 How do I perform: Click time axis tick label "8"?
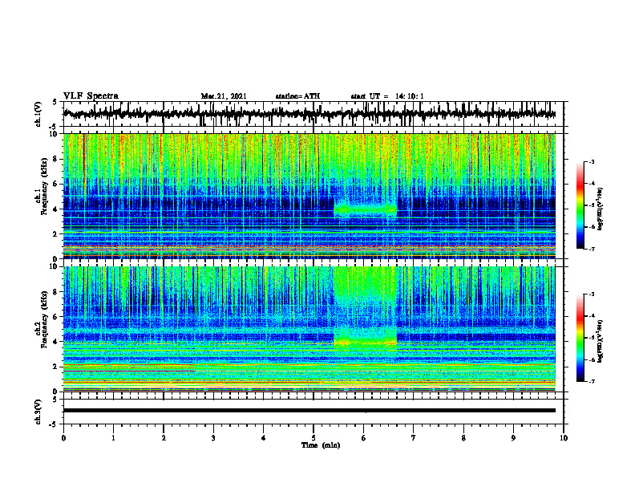tap(463, 438)
